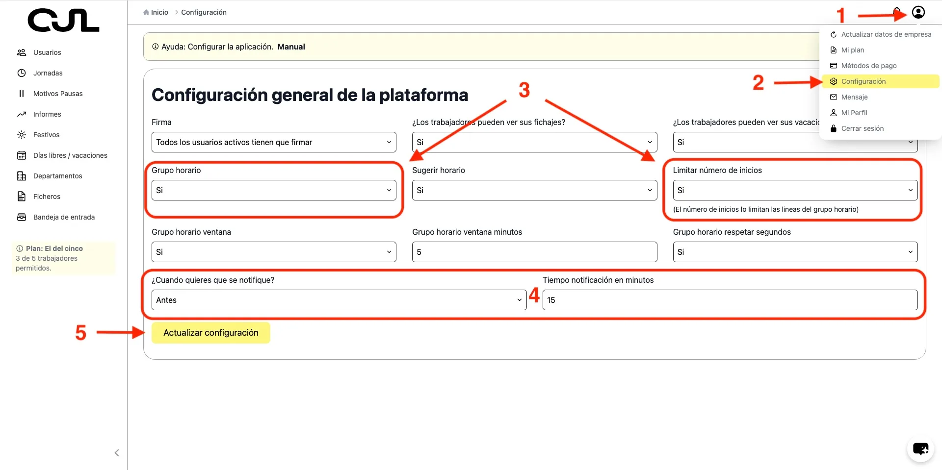Screen dimensions: 942x470
Task: Click the gear icon beside Configuración
Action: (834, 81)
